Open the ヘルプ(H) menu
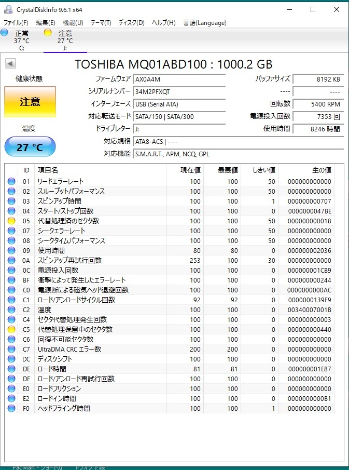Image resolution: width=349 pixels, height=470 pixels. pos(164,23)
